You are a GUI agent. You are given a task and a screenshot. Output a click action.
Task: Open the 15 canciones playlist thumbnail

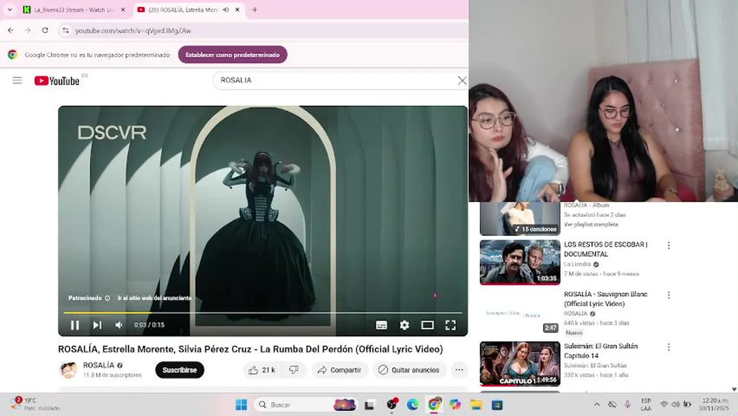pyautogui.click(x=520, y=218)
